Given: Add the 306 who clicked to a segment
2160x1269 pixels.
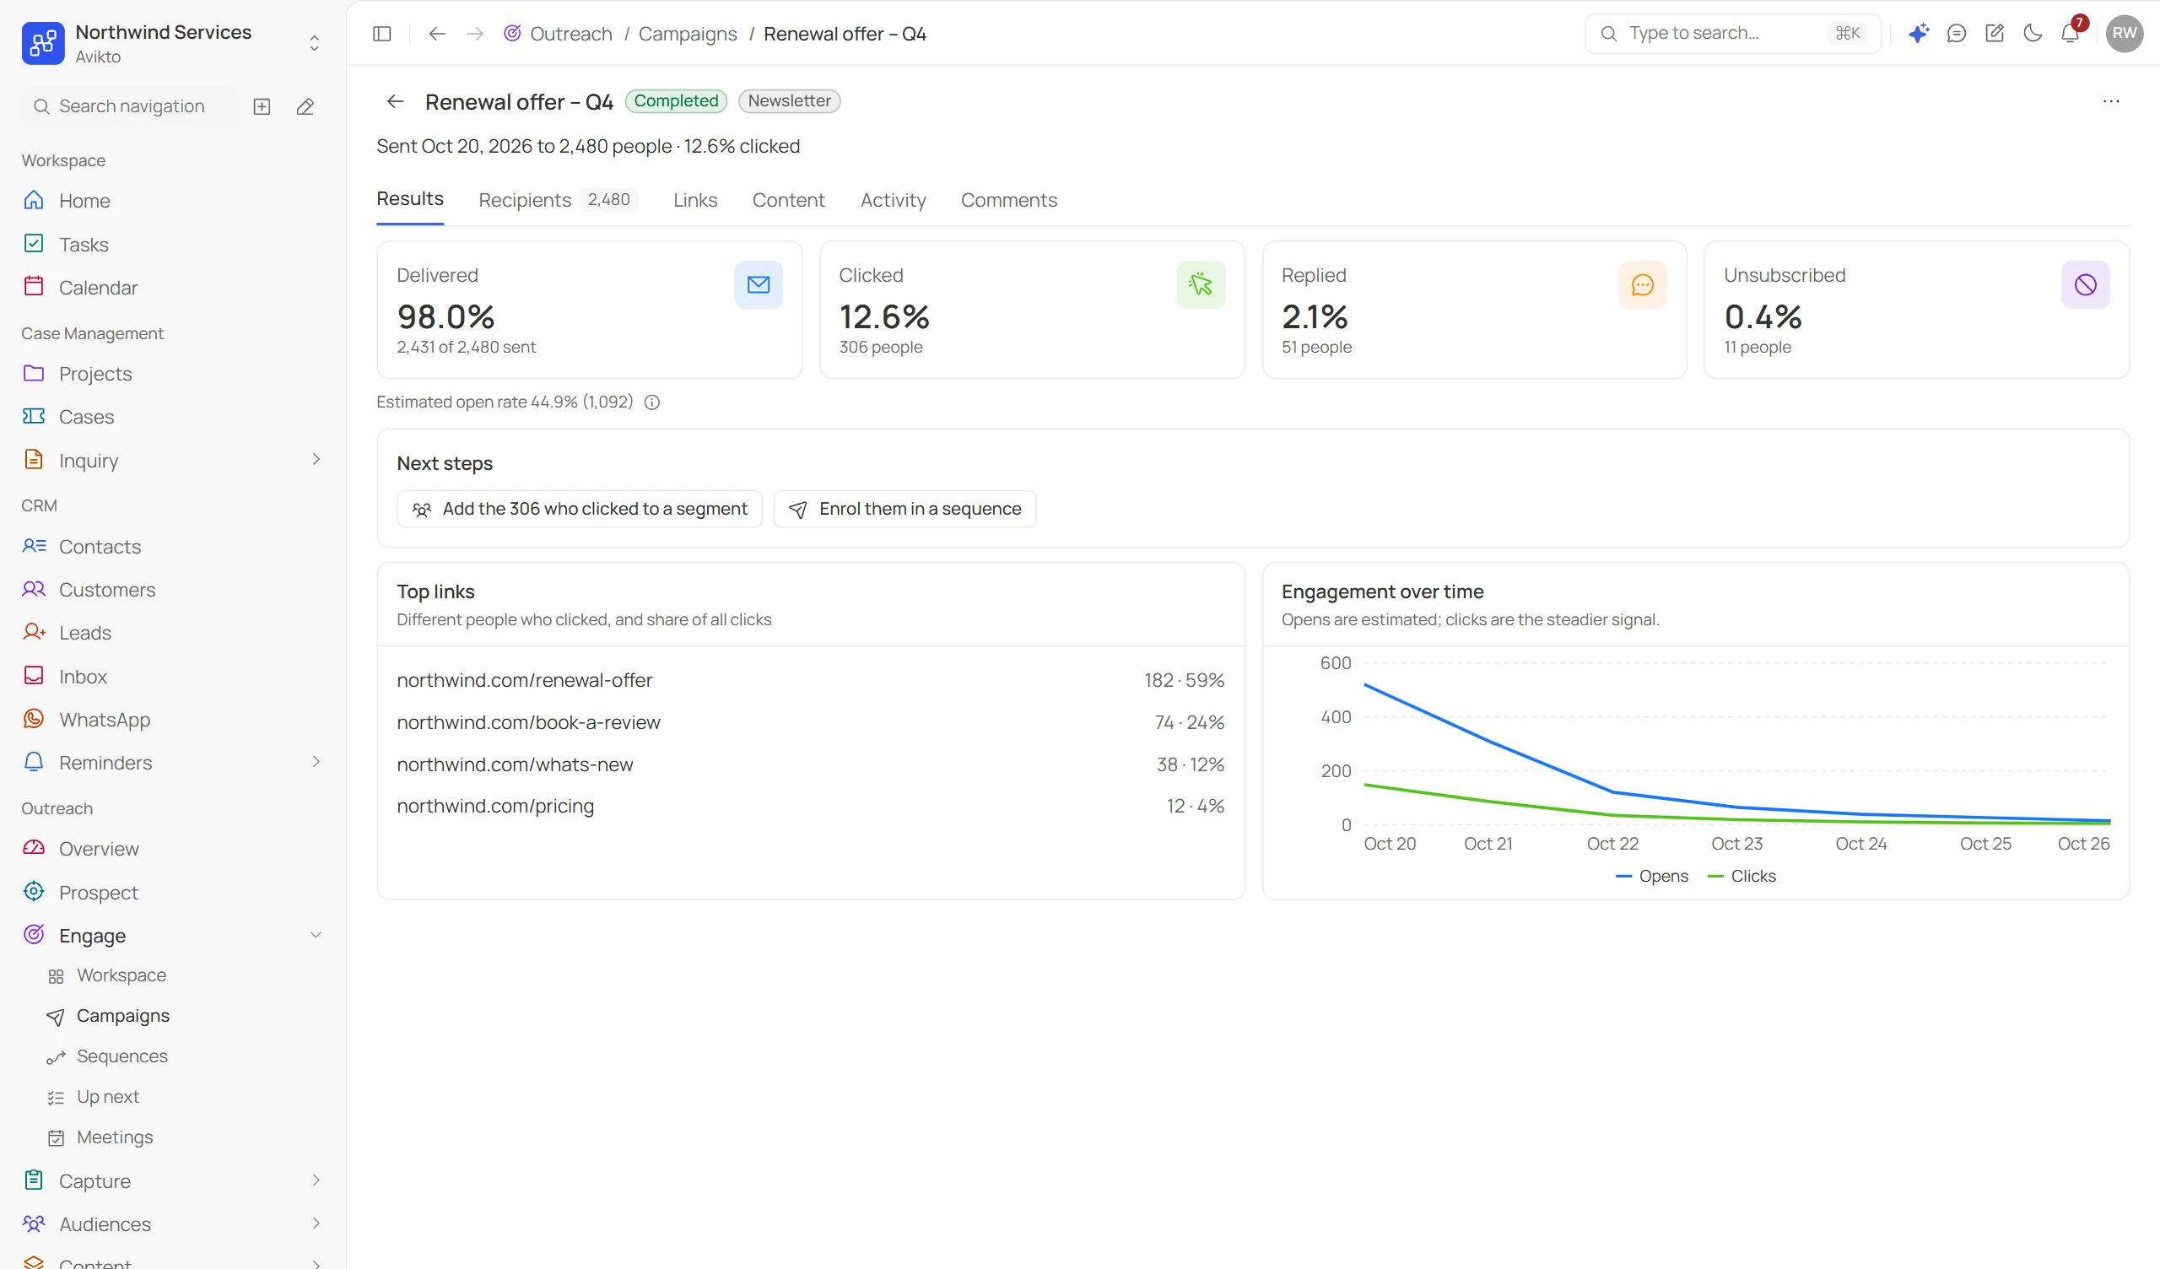Looking at the screenshot, I should [580, 510].
